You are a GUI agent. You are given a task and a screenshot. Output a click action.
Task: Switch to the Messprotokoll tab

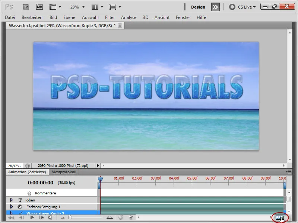click(64, 172)
